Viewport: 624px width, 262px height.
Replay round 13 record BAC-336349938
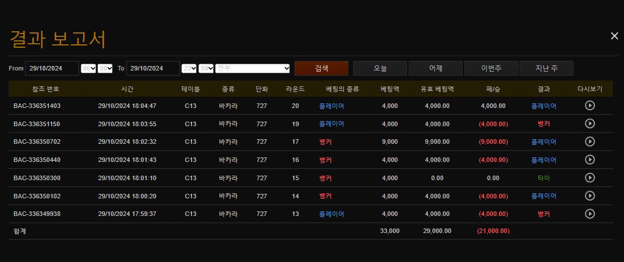[590, 214]
